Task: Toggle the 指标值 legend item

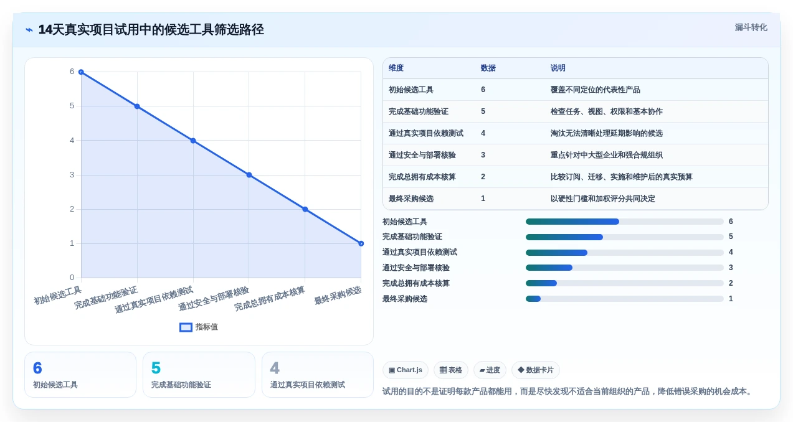Action: [199, 327]
